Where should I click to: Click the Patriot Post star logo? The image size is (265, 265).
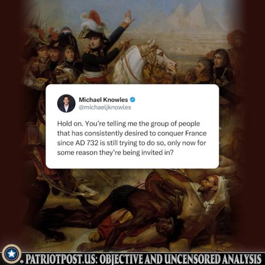[x=12, y=254]
